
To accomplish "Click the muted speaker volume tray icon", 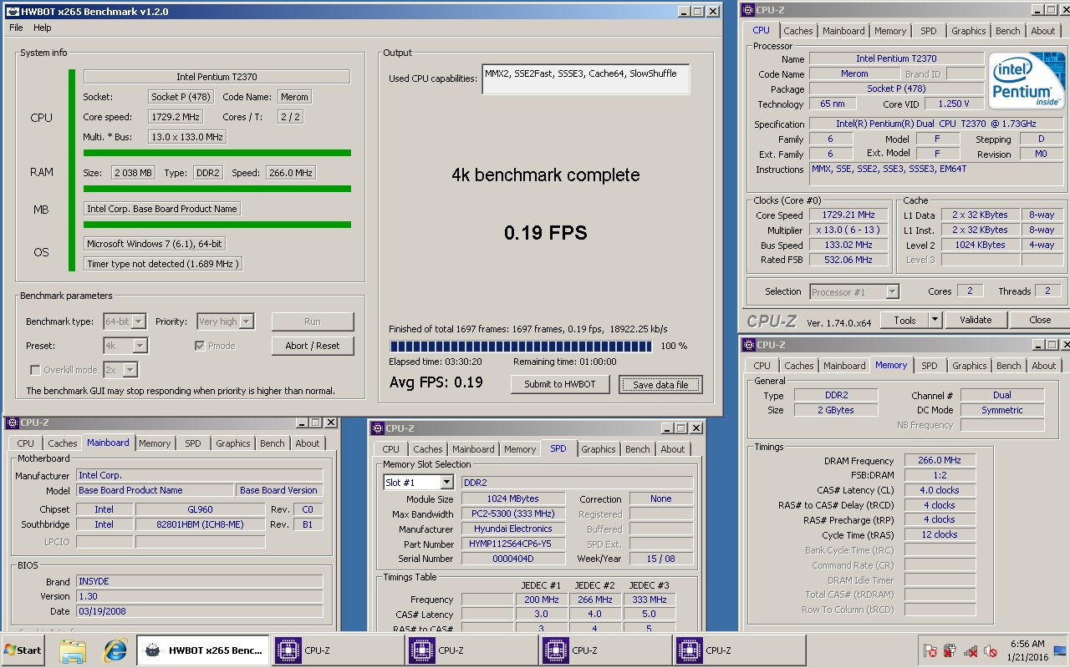I will (x=991, y=650).
